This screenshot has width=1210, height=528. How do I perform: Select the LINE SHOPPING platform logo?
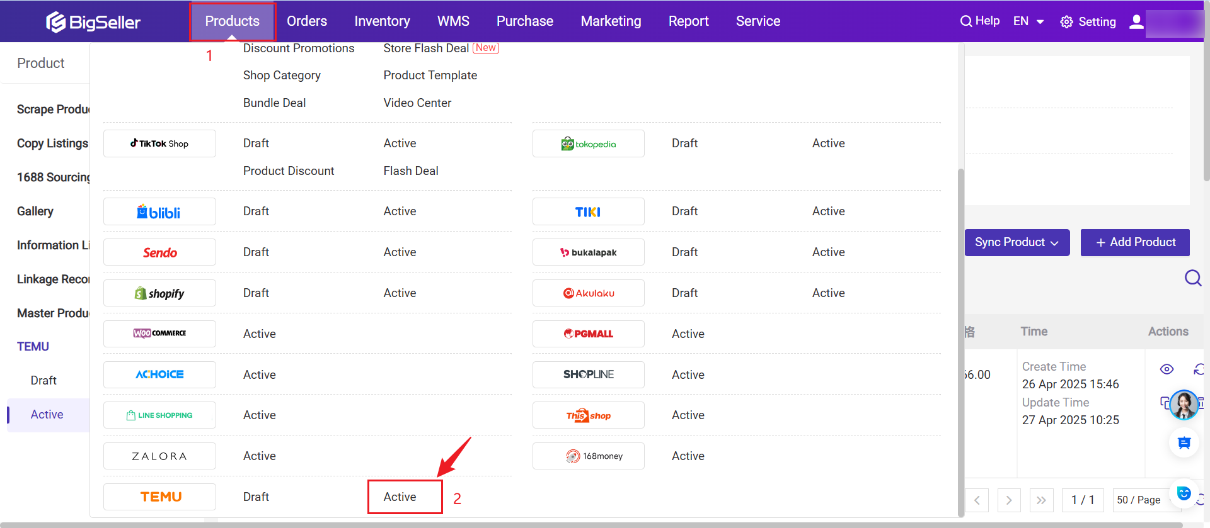click(159, 415)
